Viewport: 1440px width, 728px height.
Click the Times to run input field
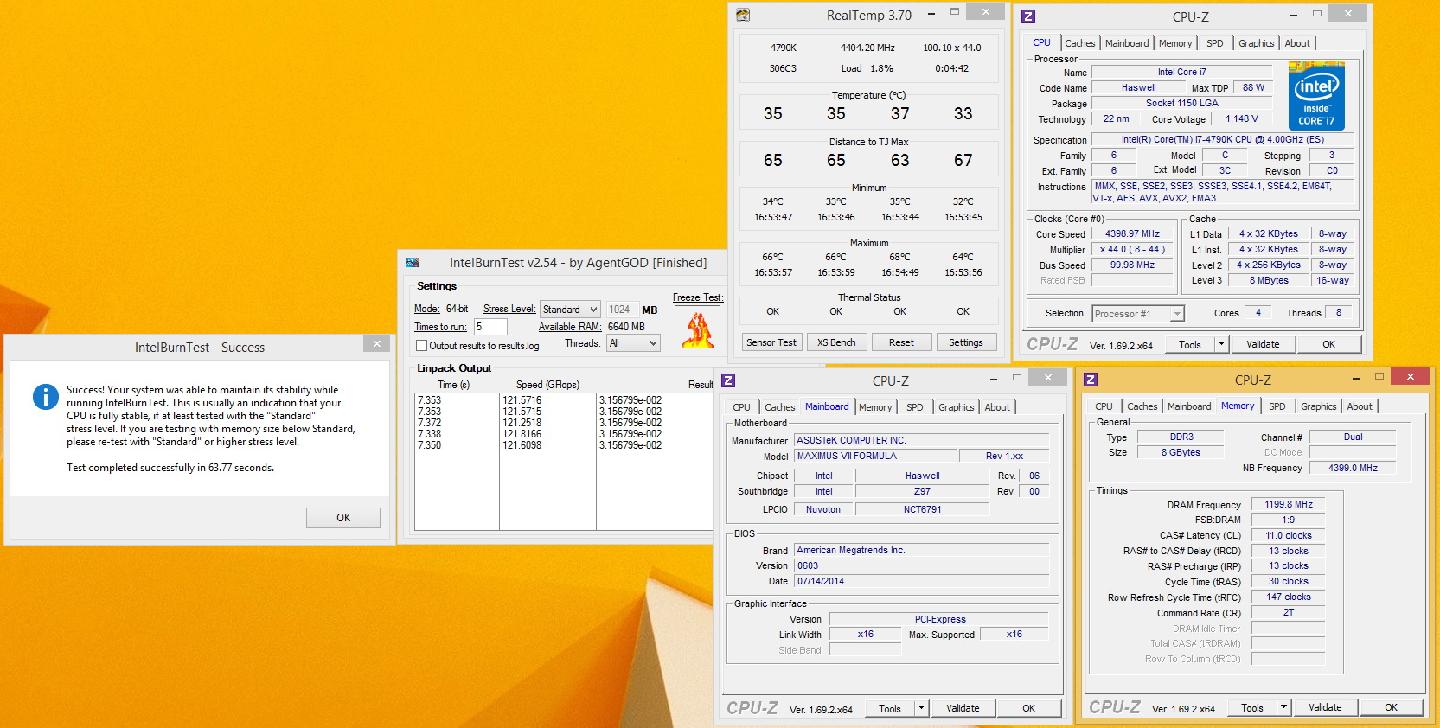[x=490, y=327]
